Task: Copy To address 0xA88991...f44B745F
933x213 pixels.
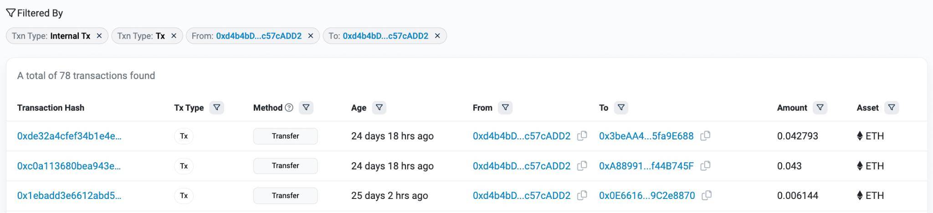Action: click(x=705, y=166)
